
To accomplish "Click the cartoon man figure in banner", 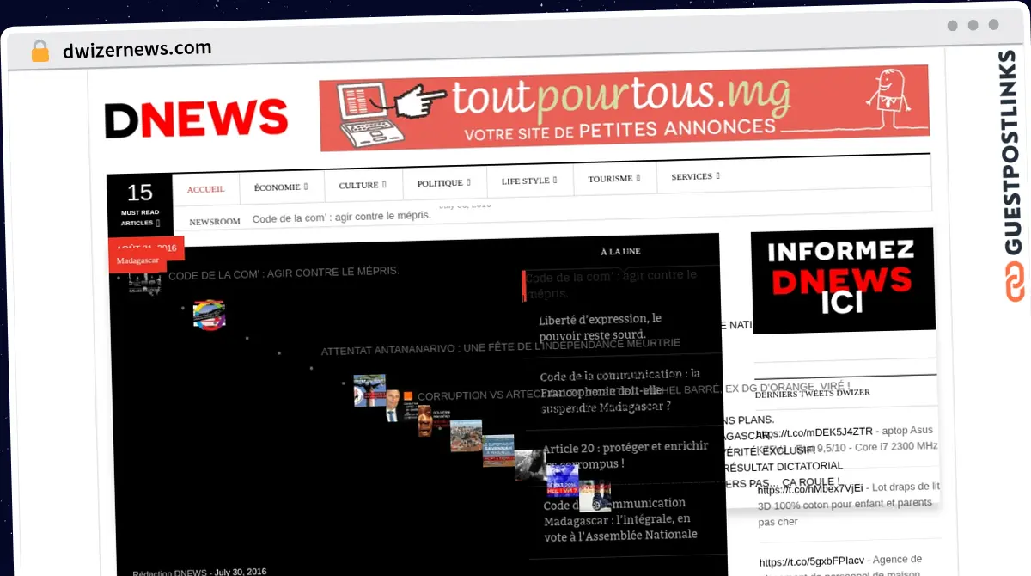I will (x=890, y=98).
